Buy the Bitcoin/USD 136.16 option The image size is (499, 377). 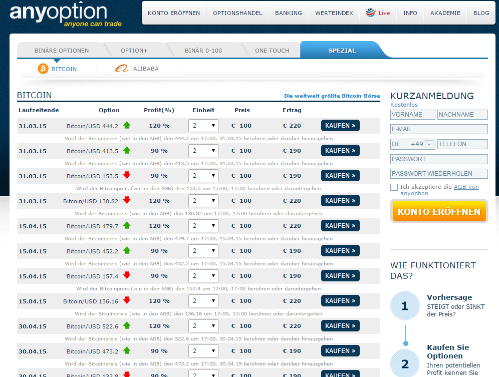(340, 301)
